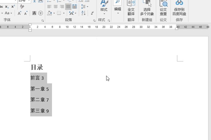This screenshot has width=211, height=140.
Task: Expand the line spacing dropdown arrow
Action: [87, 7]
